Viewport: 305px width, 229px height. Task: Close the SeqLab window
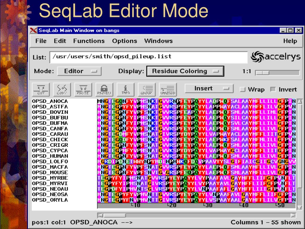(x=298, y=30)
